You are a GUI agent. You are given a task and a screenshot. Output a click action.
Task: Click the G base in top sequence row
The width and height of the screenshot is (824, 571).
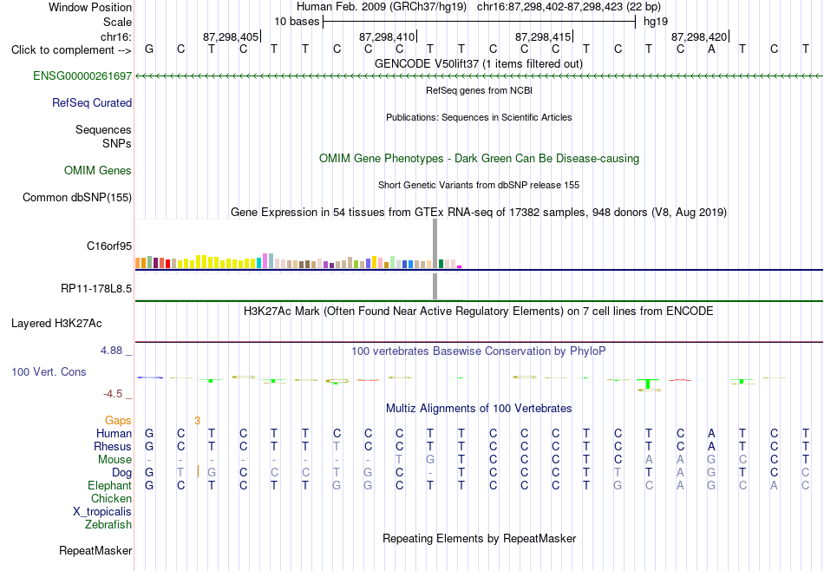149,49
